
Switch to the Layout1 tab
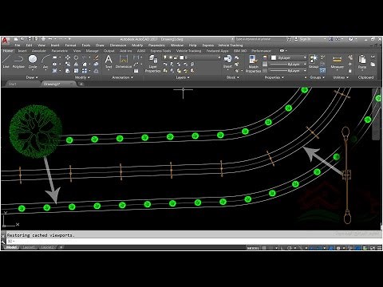tap(28, 247)
